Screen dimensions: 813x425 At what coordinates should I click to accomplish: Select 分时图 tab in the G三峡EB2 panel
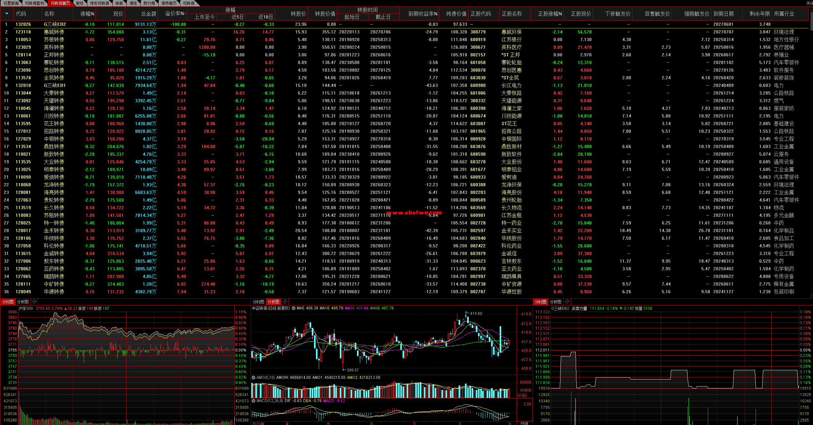540,302
